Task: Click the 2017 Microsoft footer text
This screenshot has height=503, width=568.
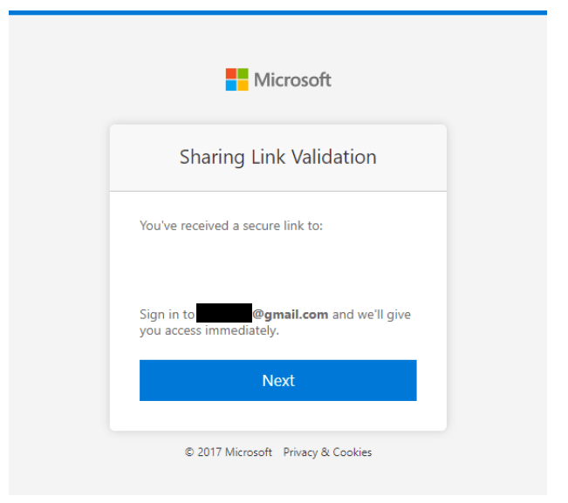Action: (235, 452)
